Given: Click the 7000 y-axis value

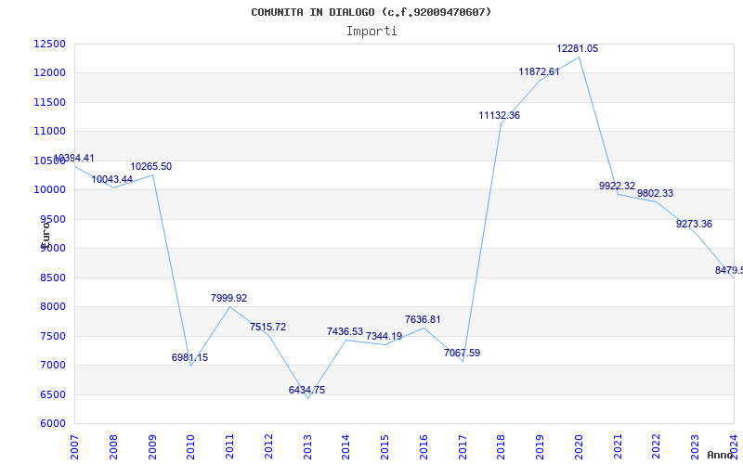Looking at the screenshot, I should pyautogui.click(x=53, y=365).
